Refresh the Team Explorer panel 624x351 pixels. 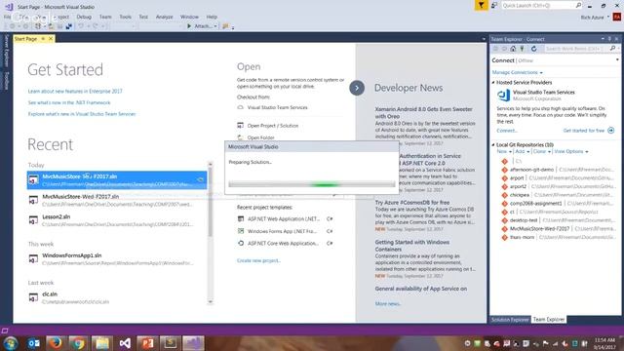pyautogui.click(x=533, y=49)
